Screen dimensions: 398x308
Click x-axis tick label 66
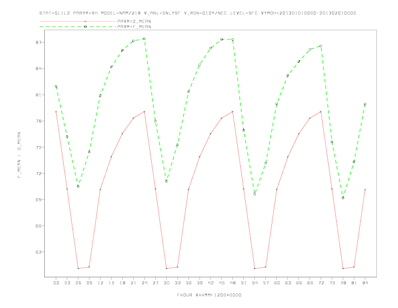point(299,283)
